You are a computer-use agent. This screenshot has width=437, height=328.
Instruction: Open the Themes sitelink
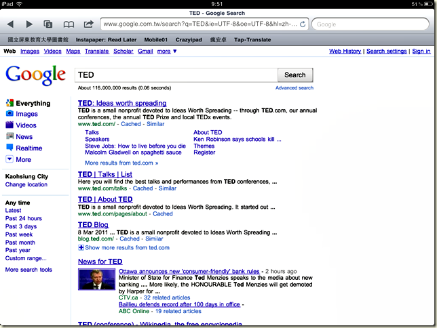[204, 146]
